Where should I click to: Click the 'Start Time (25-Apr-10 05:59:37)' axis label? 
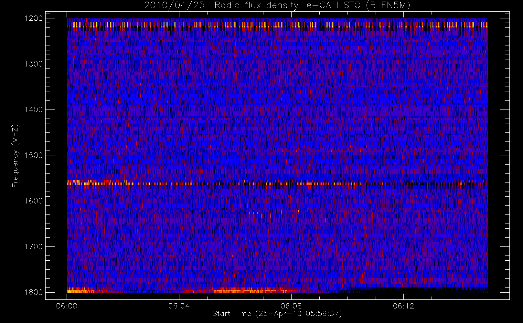click(277, 314)
